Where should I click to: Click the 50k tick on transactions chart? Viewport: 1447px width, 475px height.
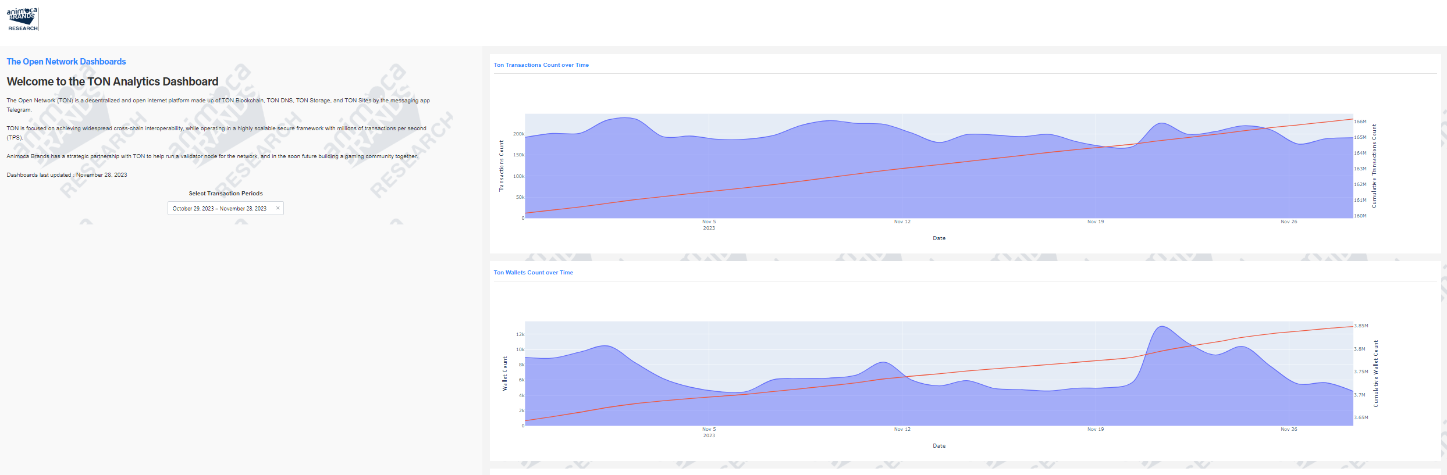(520, 197)
